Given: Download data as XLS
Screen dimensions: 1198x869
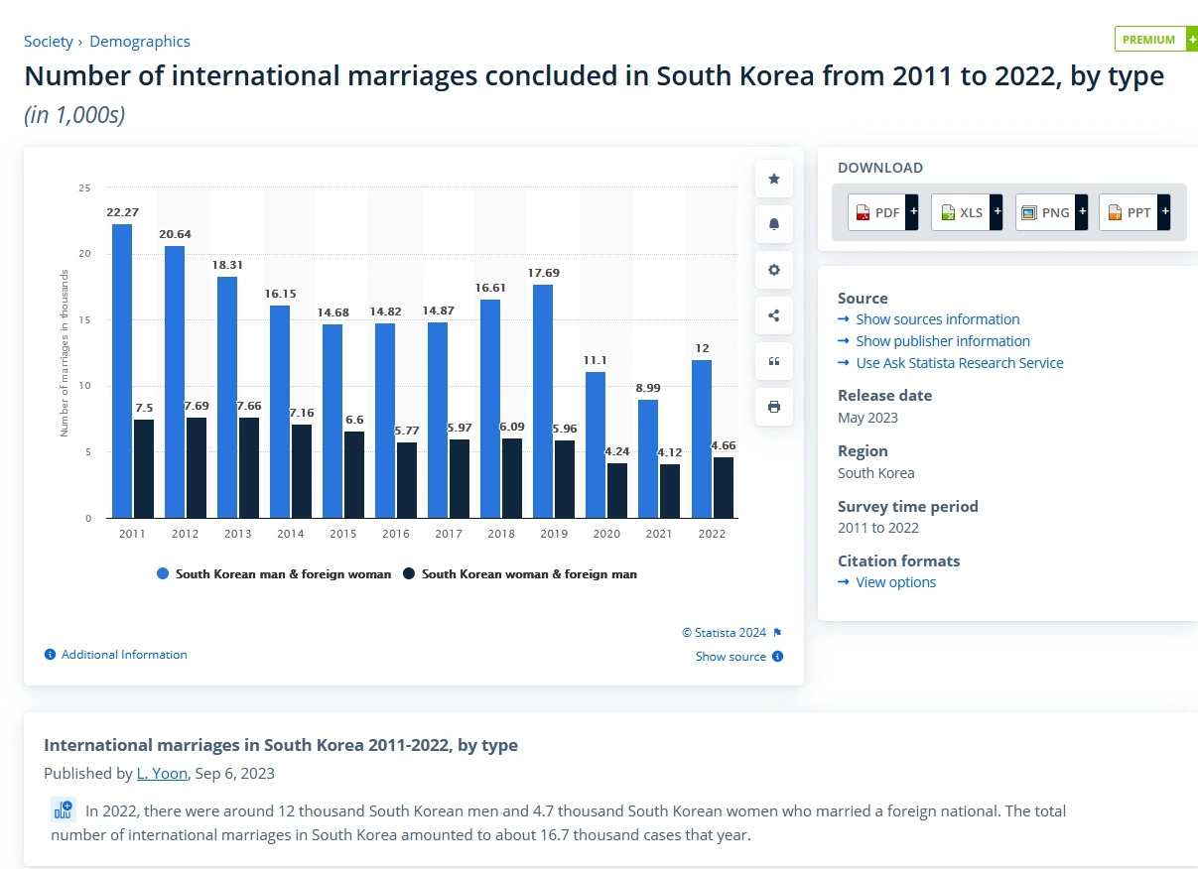Looking at the screenshot, I should coord(966,212).
